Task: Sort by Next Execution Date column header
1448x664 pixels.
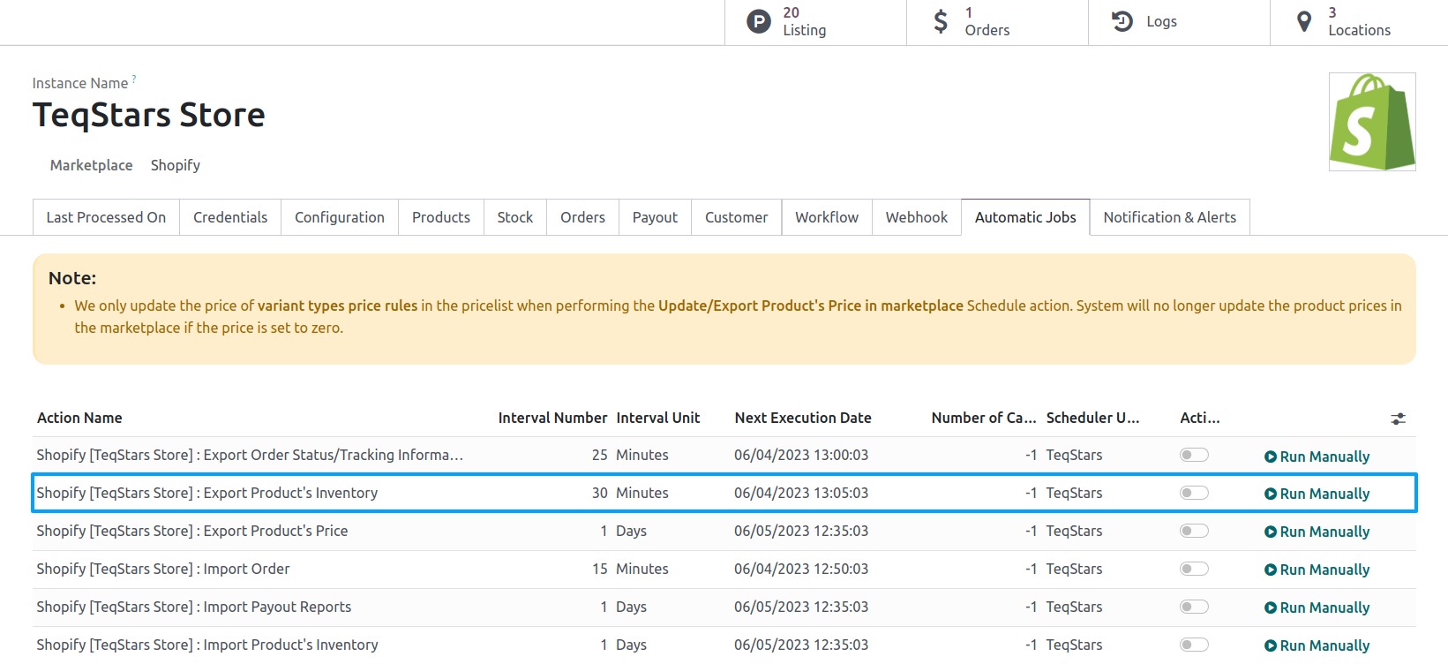Action: click(803, 418)
